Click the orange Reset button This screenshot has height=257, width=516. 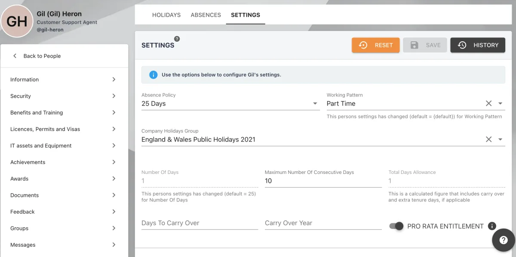pos(376,45)
